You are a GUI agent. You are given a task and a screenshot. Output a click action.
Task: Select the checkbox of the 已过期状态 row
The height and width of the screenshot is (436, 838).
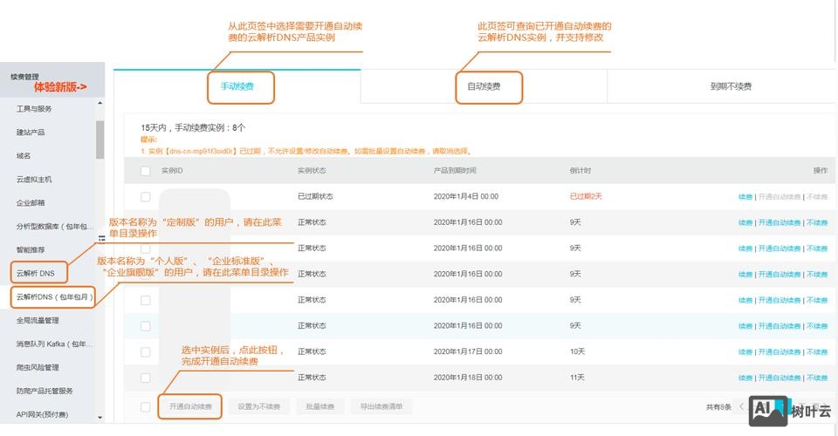pos(146,197)
